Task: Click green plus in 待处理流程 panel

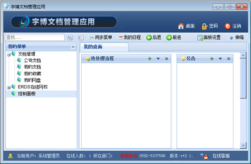Action: click(150, 58)
